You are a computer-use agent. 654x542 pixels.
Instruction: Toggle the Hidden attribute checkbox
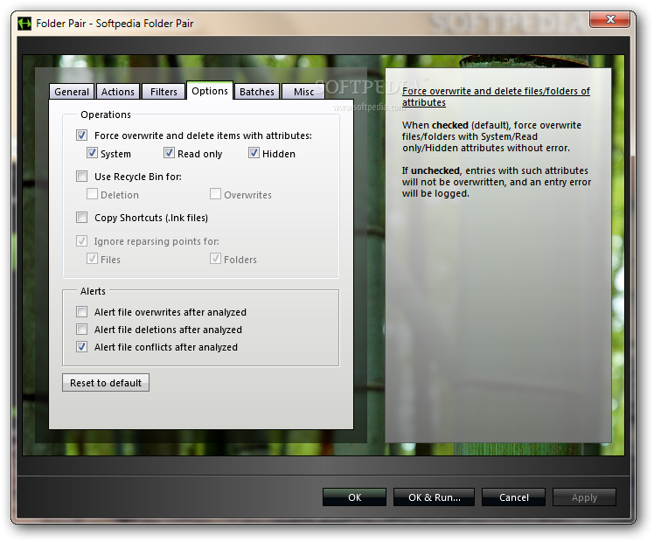point(254,153)
